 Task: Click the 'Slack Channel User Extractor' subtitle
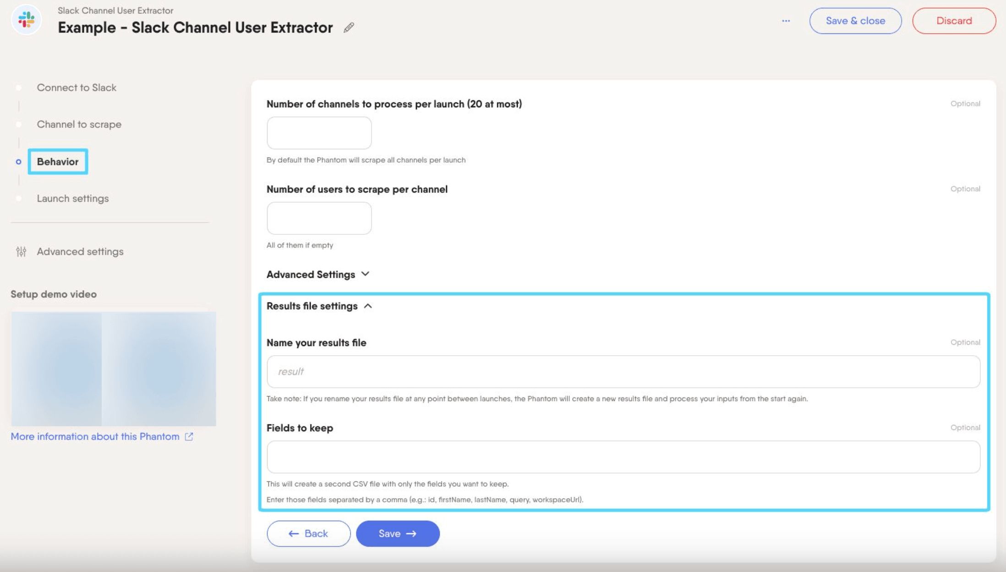click(x=115, y=11)
